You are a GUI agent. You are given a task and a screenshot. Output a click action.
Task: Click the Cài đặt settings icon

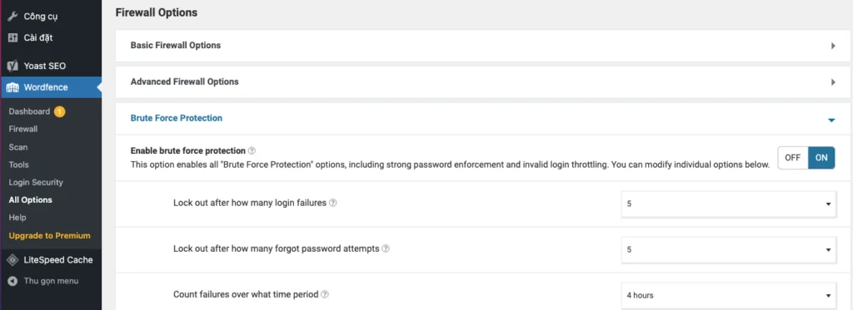click(x=12, y=38)
